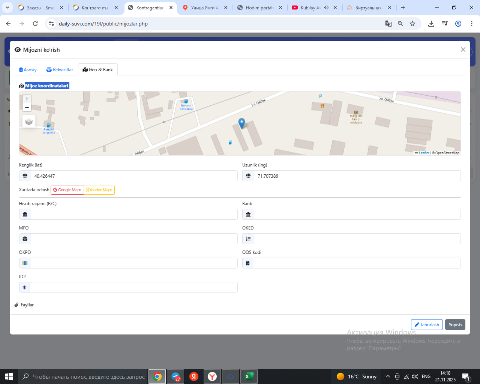Mute the Kubilay YouTube tab audio
This screenshot has width=480, height=384.
tap(326, 7)
